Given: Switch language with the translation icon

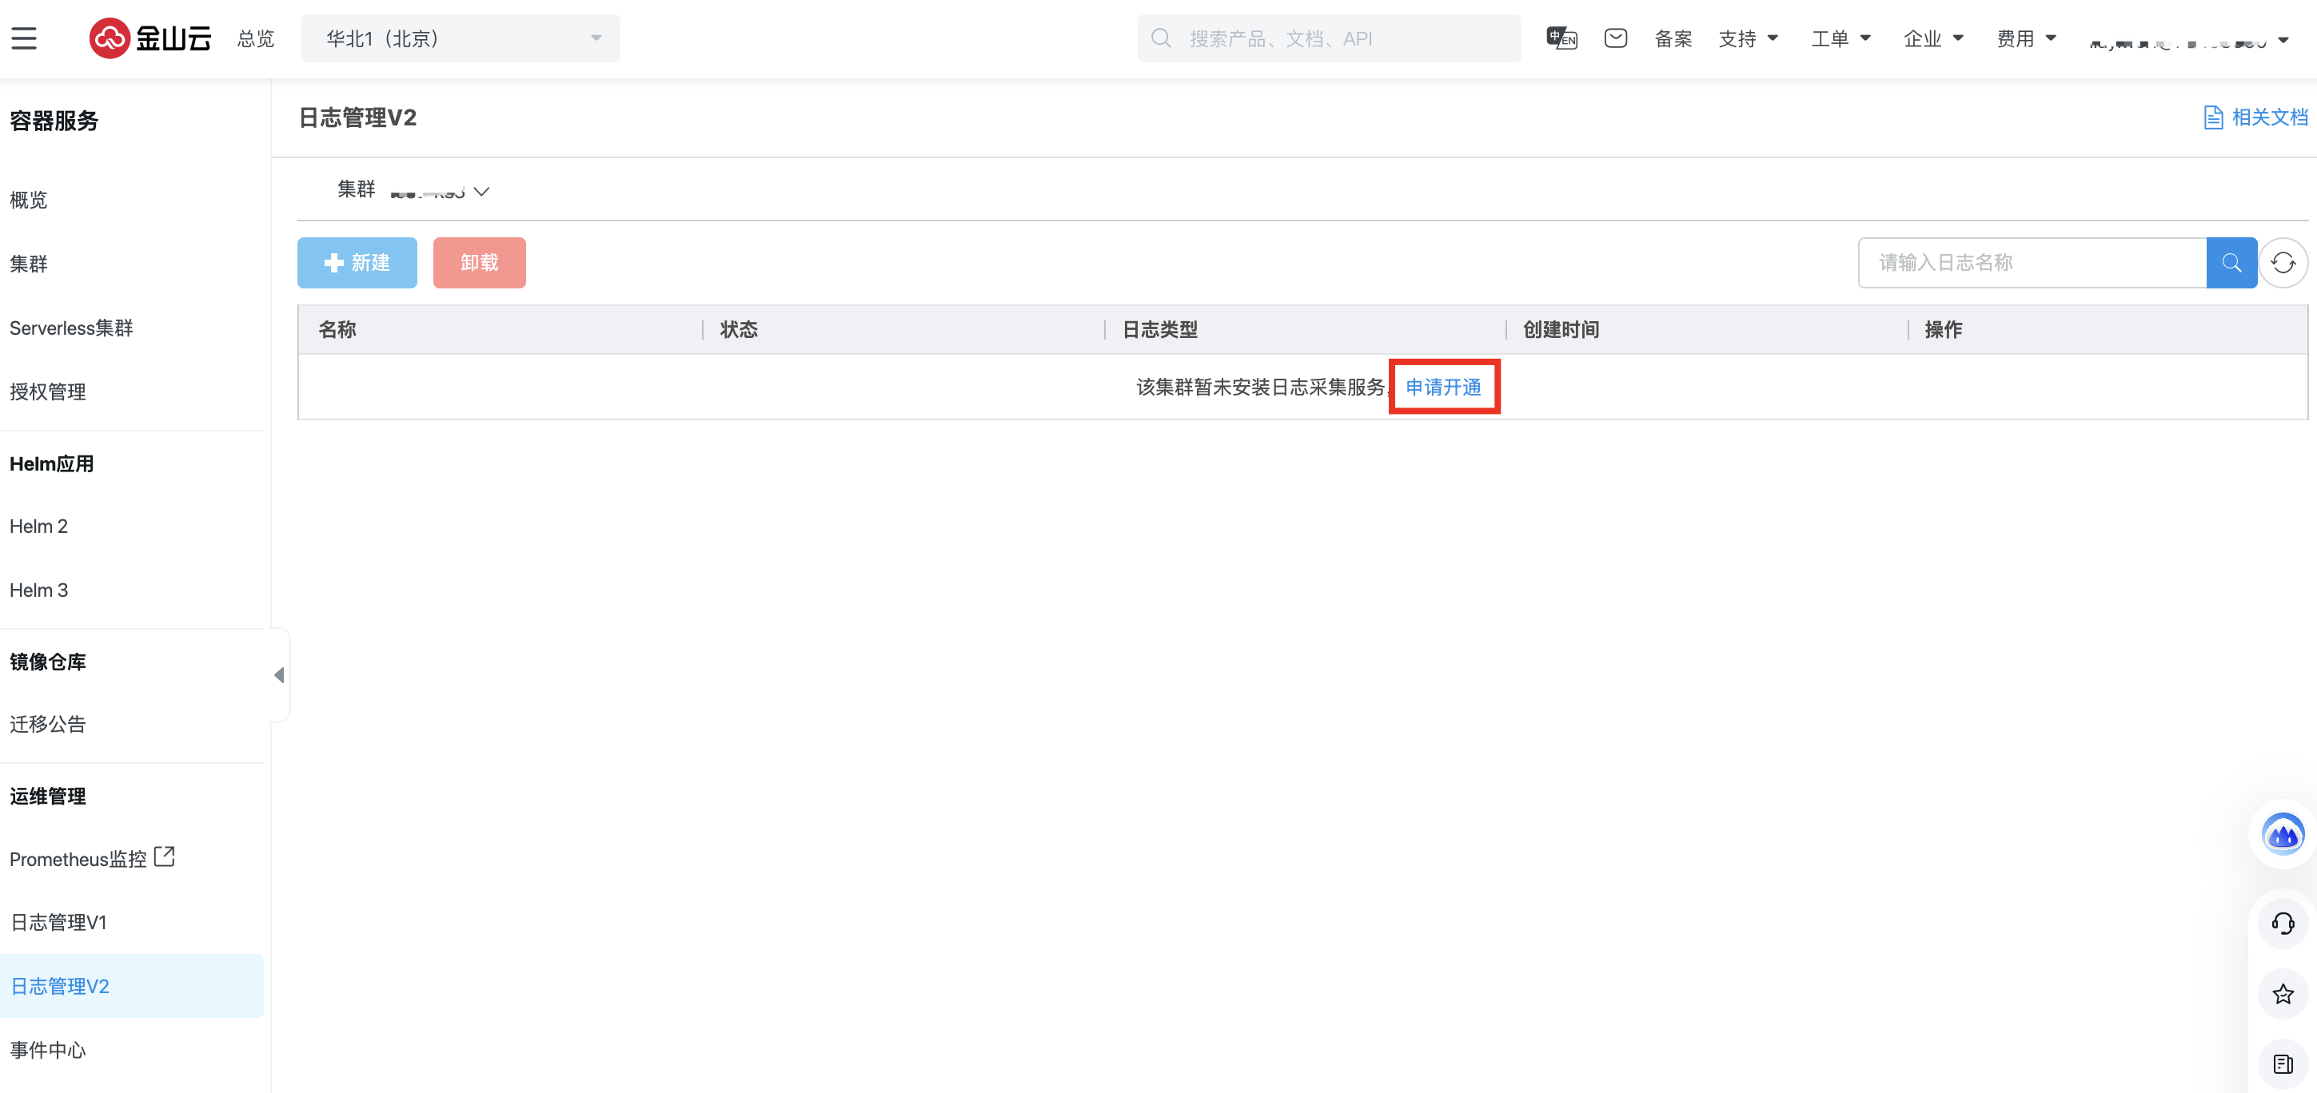Looking at the screenshot, I should (1561, 38).
